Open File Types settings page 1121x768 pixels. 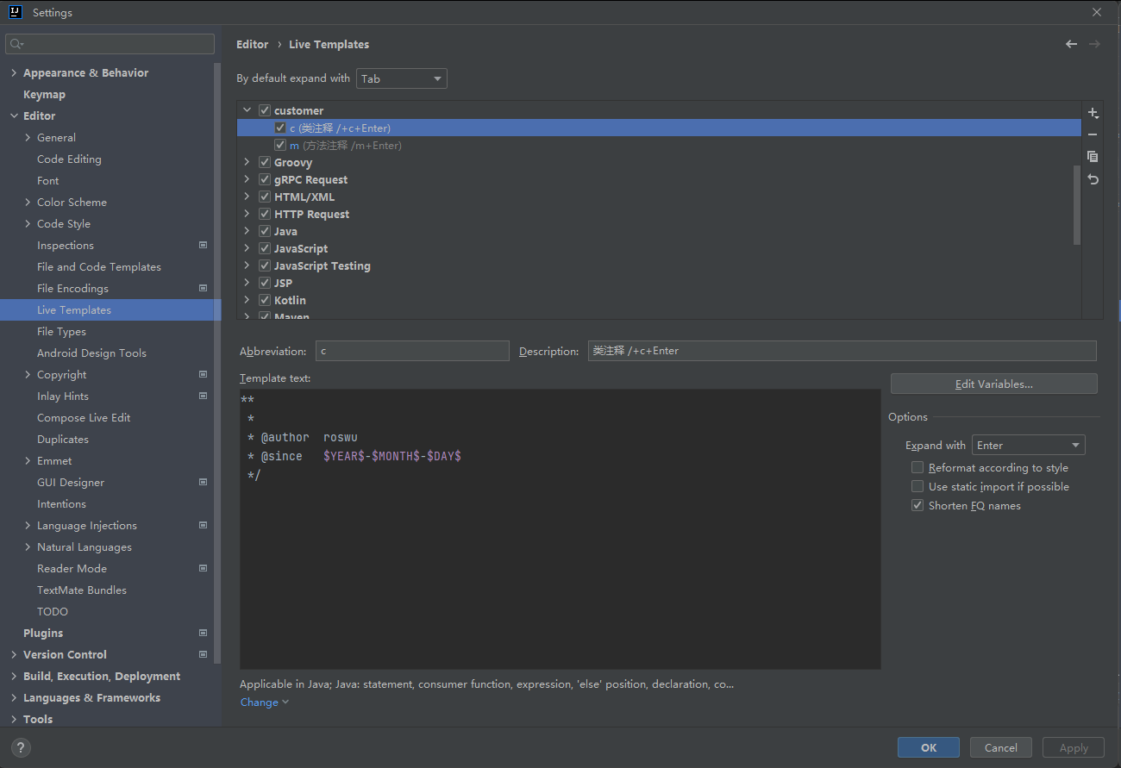click(x=61, y=331)
